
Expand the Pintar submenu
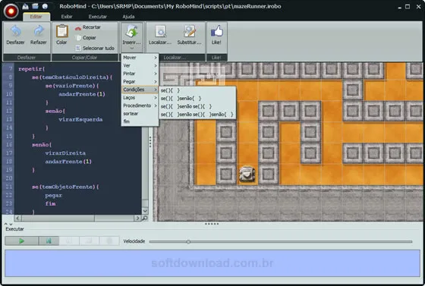[140, 74]
